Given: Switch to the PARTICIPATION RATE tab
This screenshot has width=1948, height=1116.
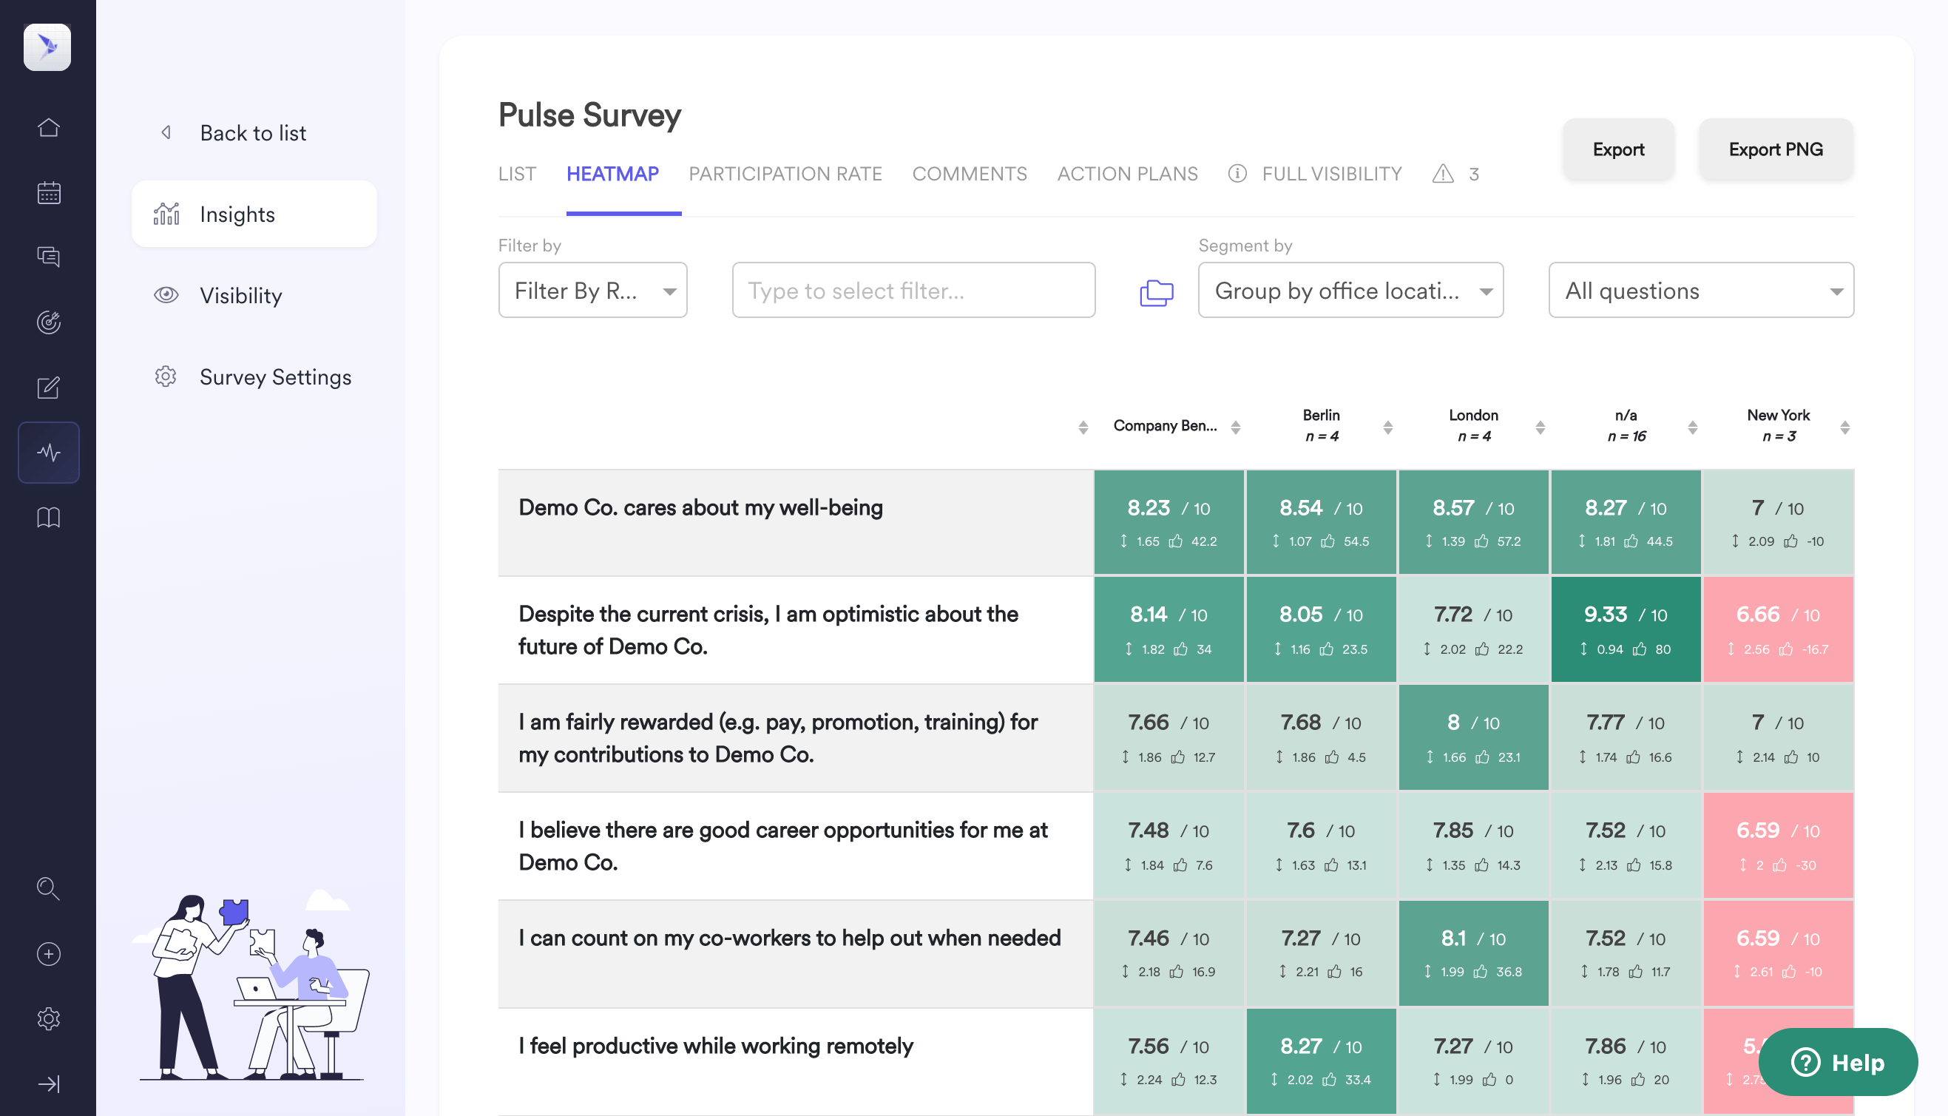Looking at the screenshot, I should point(784,174).
